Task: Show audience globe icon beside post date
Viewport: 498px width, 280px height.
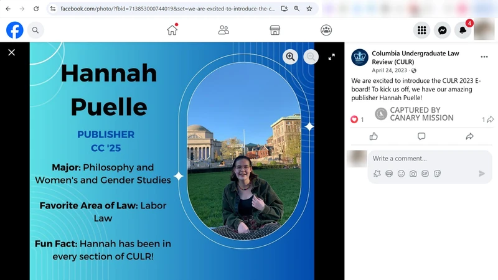Action: pos(414,70)
